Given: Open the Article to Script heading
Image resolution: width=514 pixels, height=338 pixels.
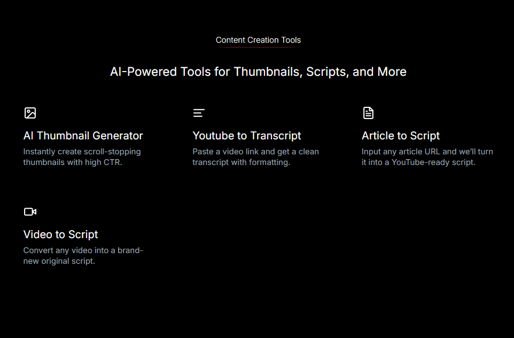Looking at the screenshot, I should point(401,136).
